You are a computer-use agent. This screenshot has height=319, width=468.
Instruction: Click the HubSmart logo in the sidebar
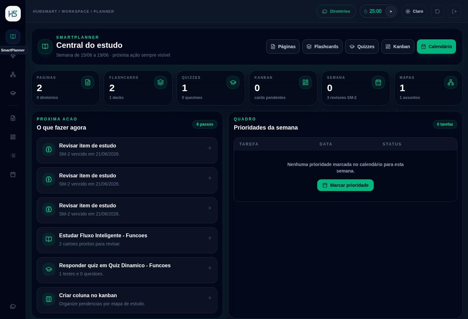[x=13, y=14]
